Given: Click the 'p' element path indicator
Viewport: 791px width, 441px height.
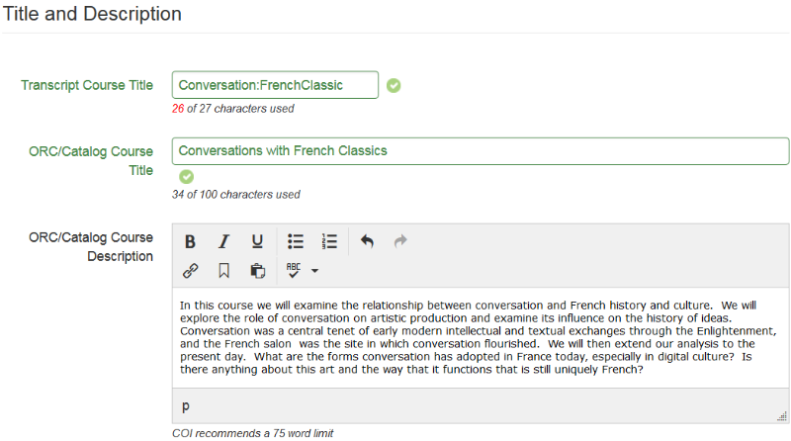Looking at the screenshot, I should tap(186, 406).
